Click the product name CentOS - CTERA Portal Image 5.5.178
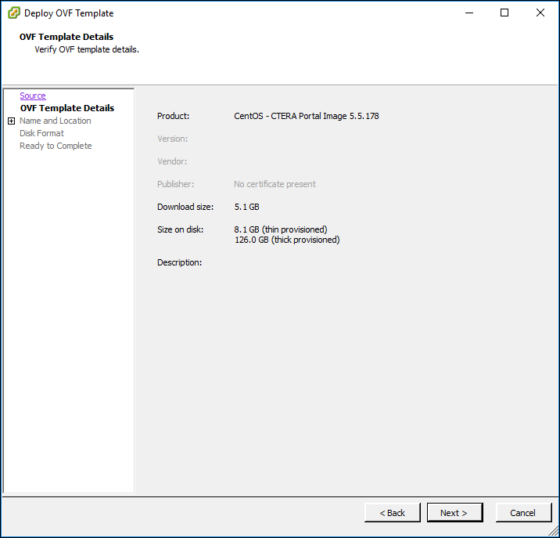 pyautogui.click(x=307, y=116)
